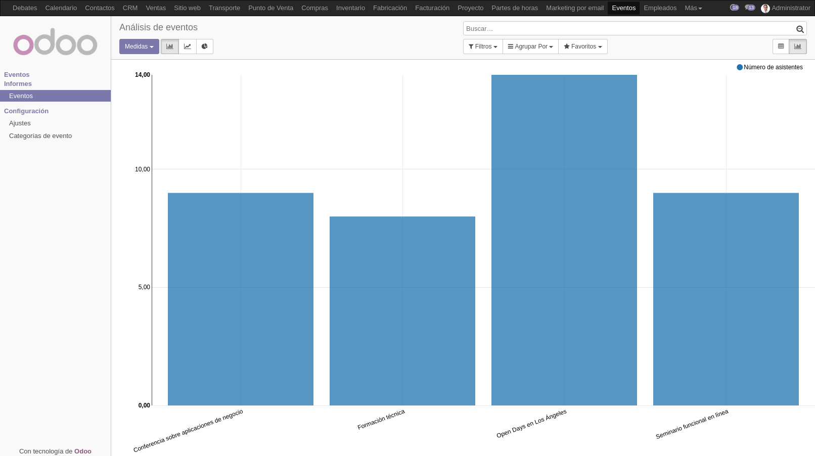This screenshot has width=815, height=456.
Task: Open the graph view from the view switcher
Action: click(x=798, y=46)
